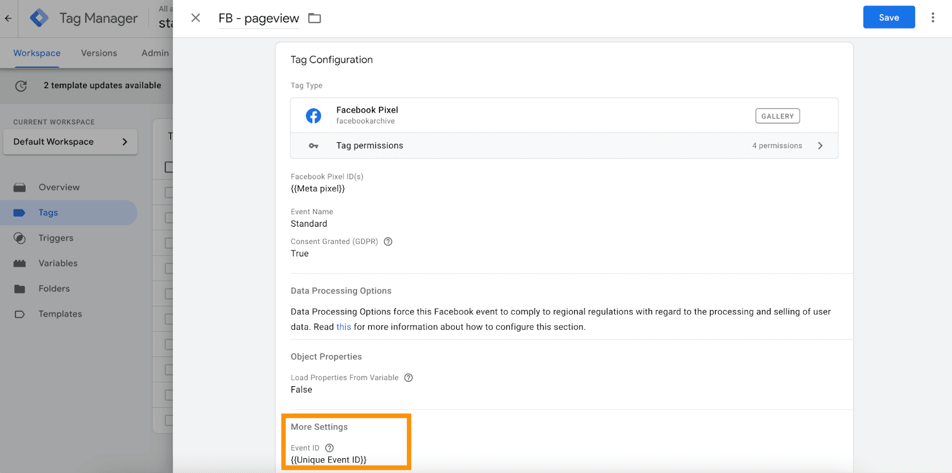
Task: Click the Load Properties value 'False'
Action: [302, 390]
